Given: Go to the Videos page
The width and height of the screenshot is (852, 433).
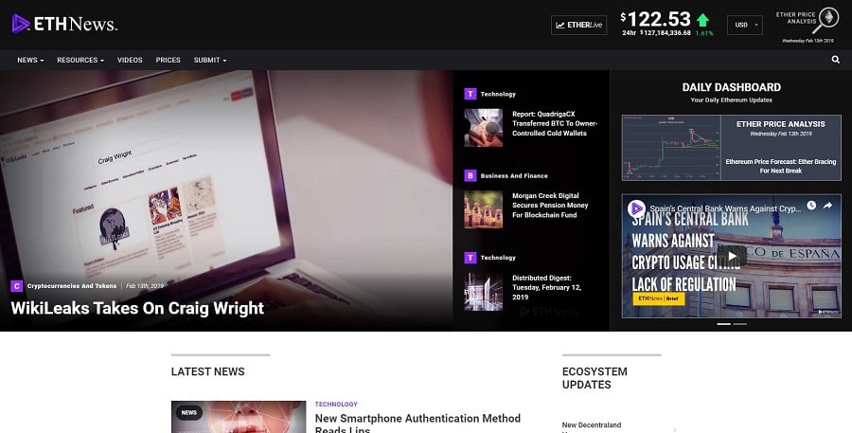Looking at the screenshot, I should click(x=130, y=60).
